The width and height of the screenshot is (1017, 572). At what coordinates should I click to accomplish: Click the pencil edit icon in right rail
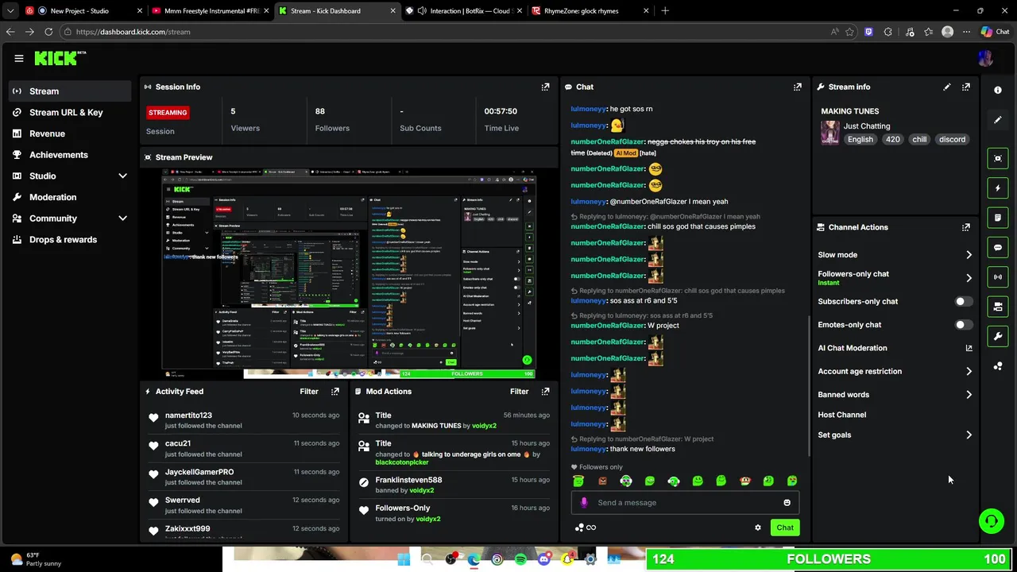998,120
